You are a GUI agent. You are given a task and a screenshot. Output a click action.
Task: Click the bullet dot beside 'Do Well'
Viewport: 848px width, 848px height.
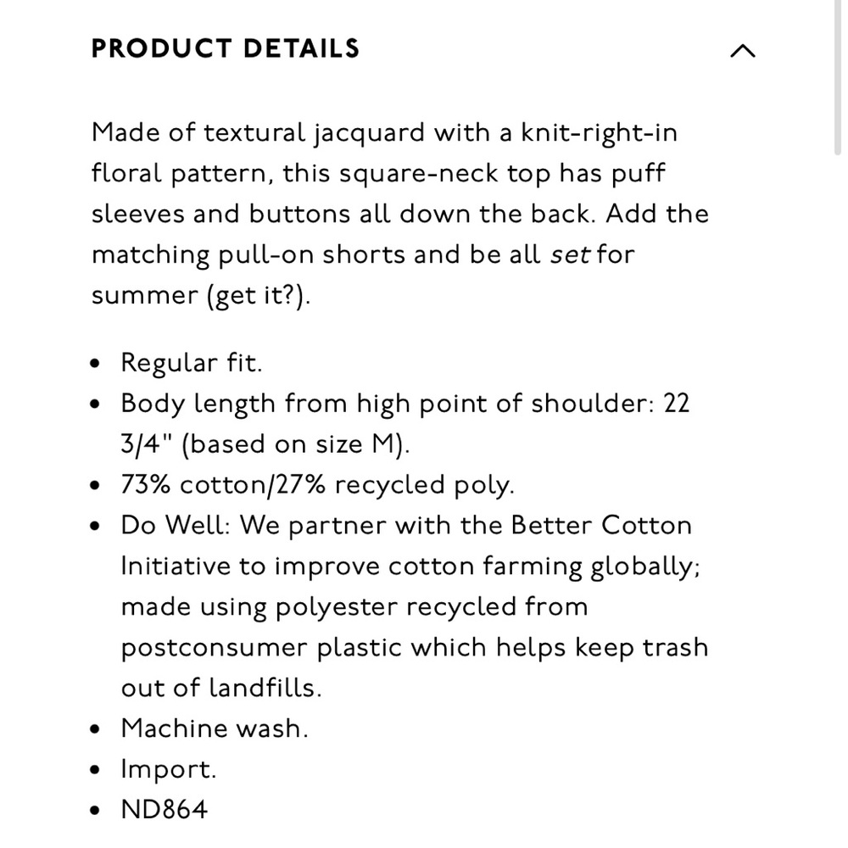point(95,526)
